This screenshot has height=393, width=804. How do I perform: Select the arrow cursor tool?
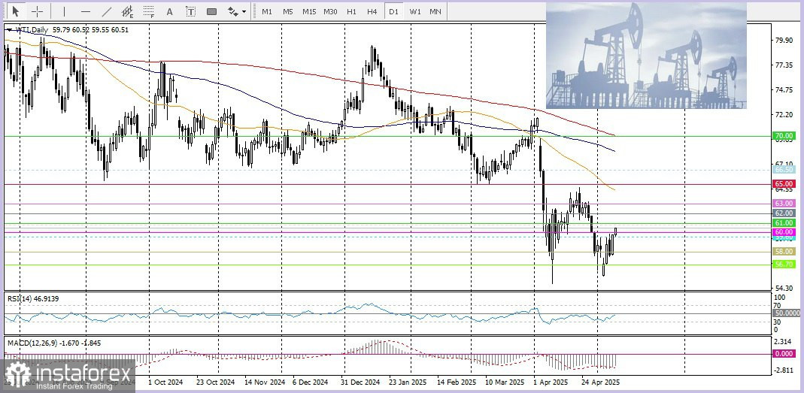pos(15,11)
